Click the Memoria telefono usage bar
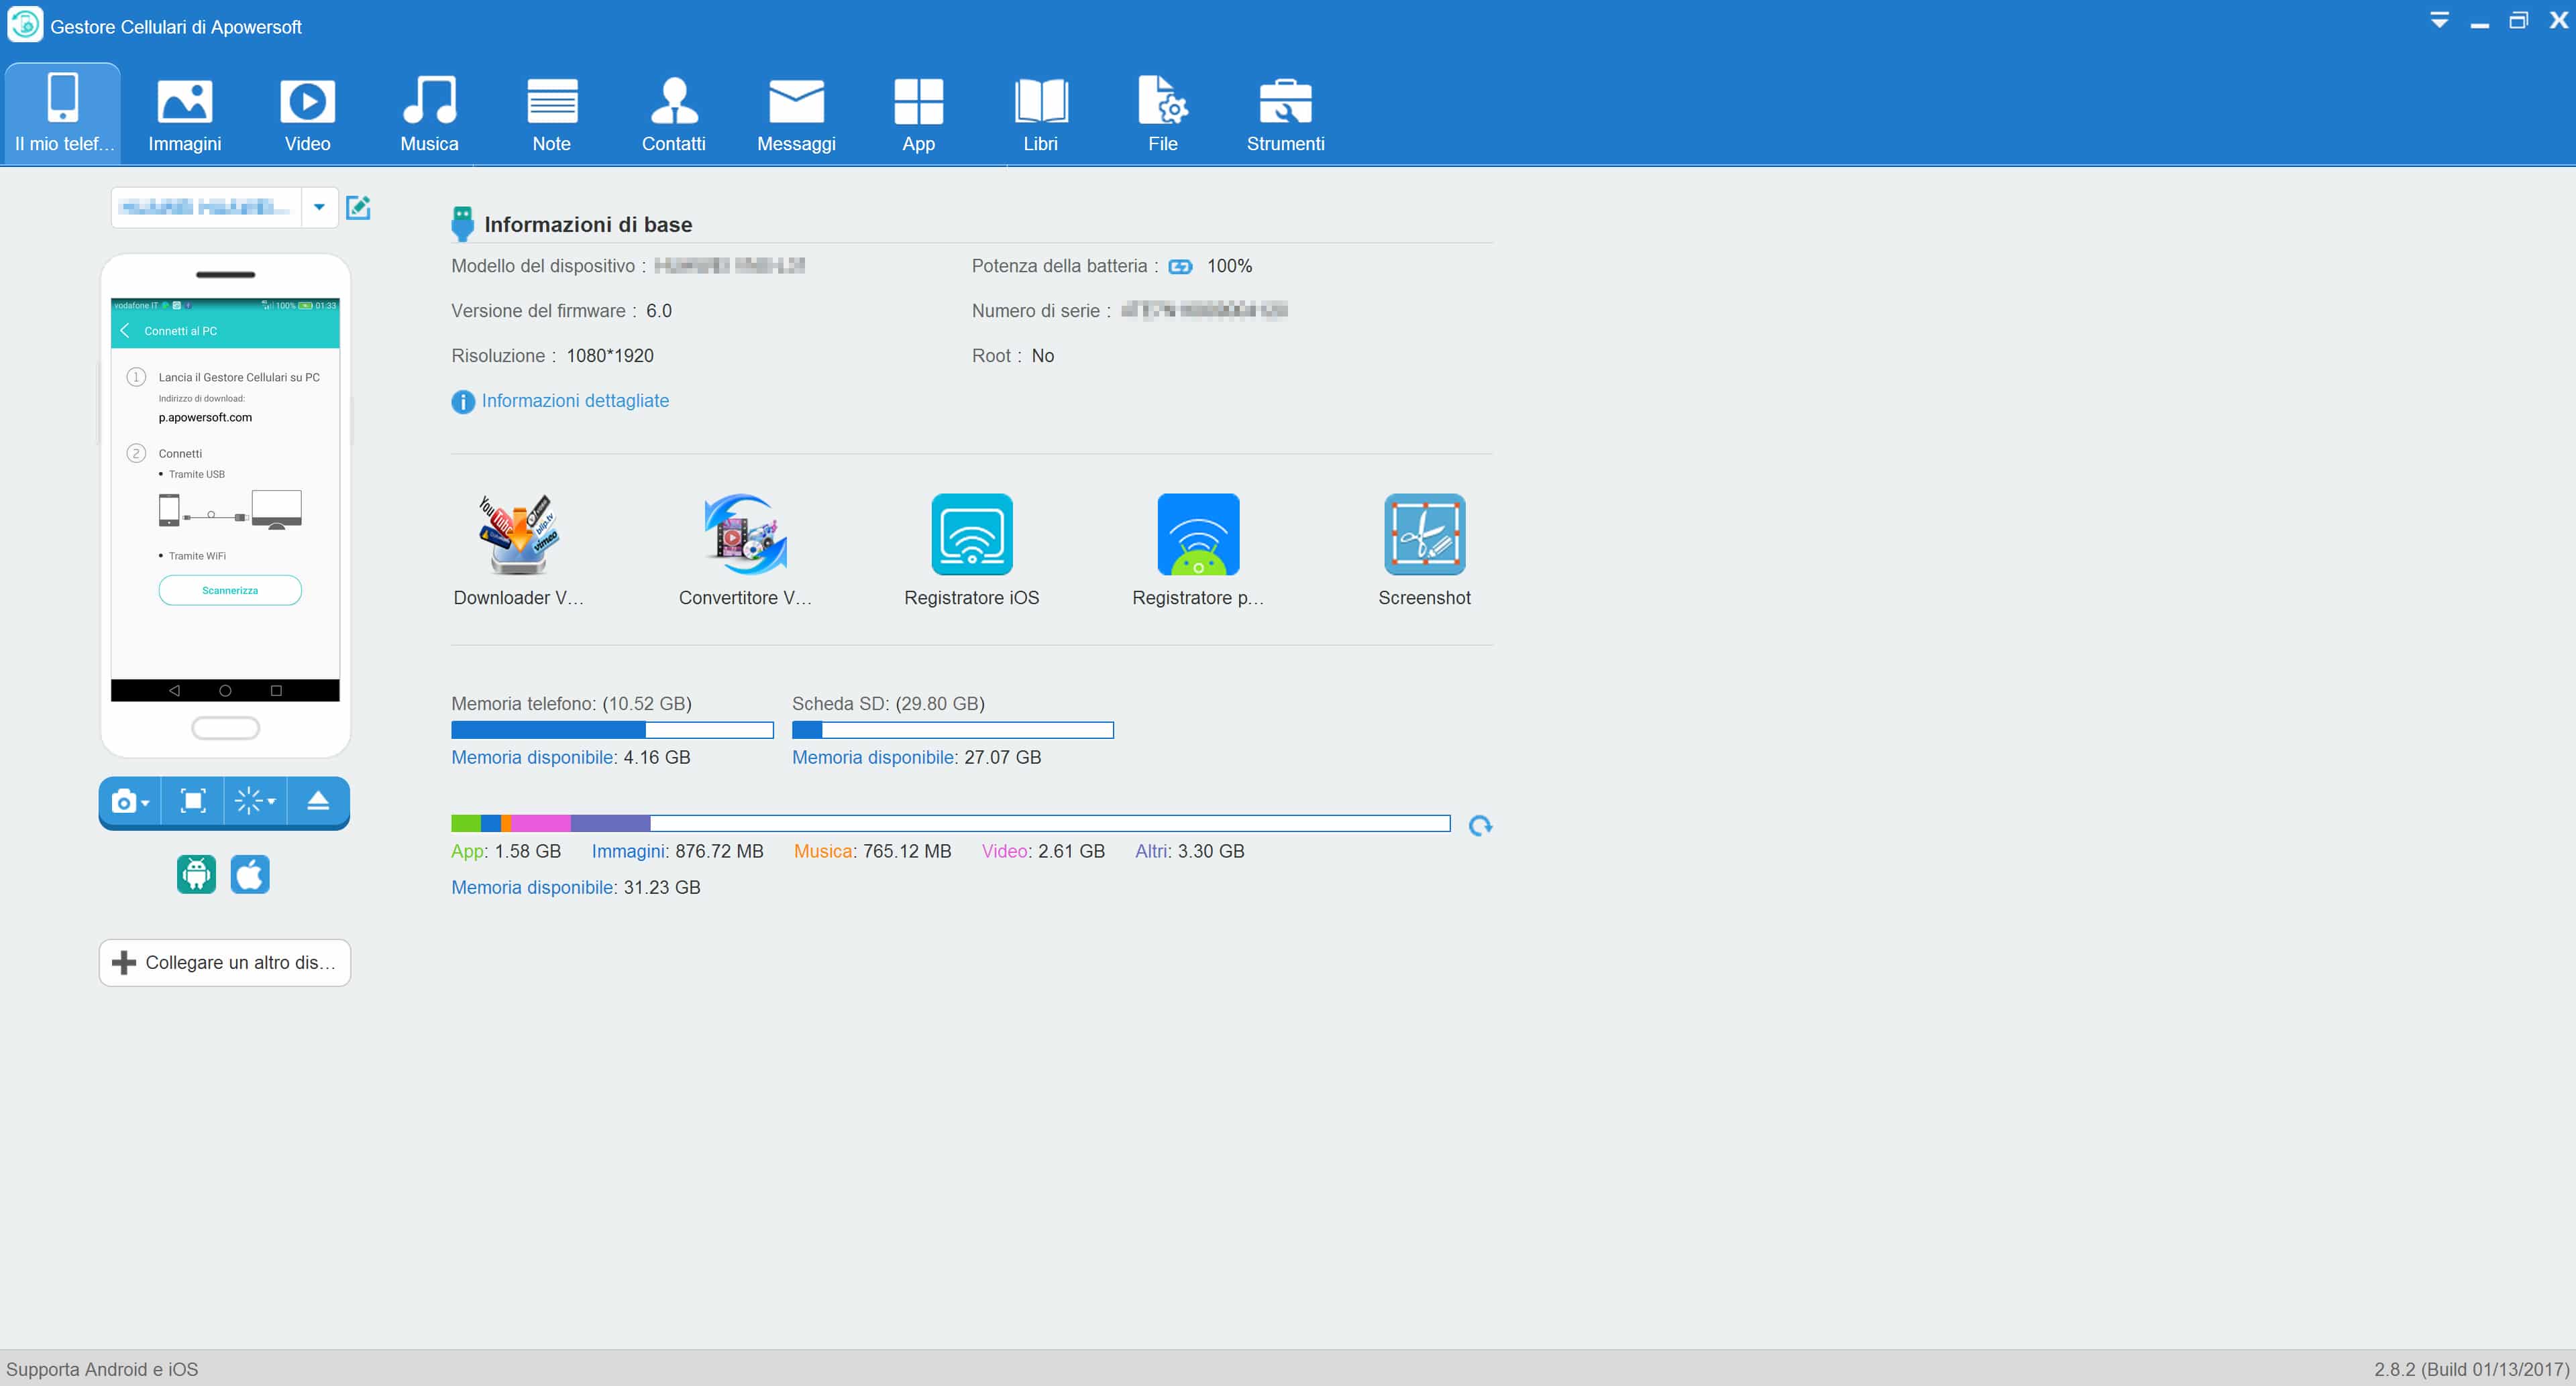Image resolution: width=2576 pixels, height=1386 pixels. pos(612,730)
